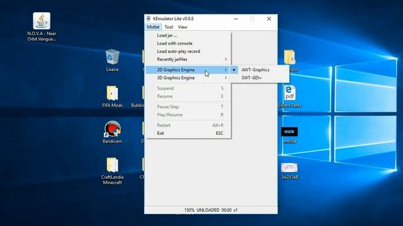
Task: Choose Load auto-play record
Action: 188,51
